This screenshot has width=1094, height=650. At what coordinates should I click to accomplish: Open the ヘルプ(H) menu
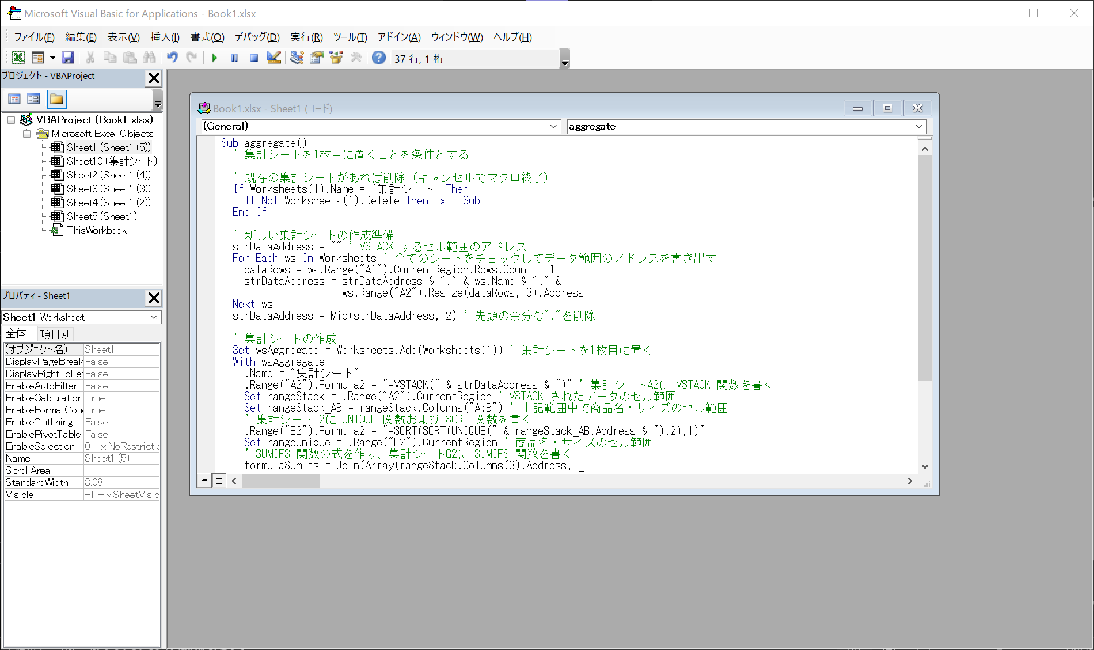pos(512,37)
